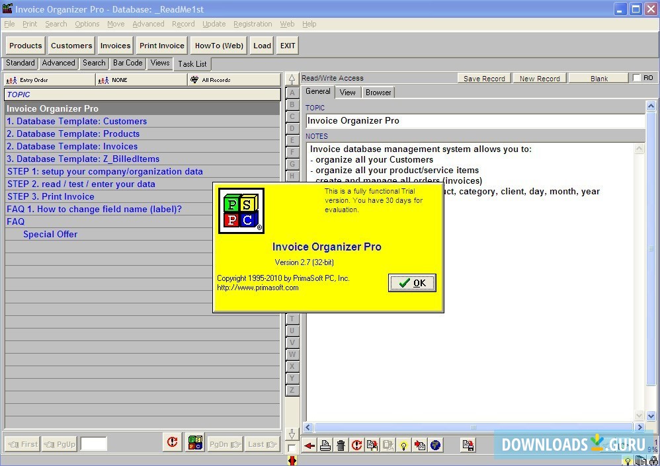The height and width of the screenshot is (466, 660).
Task: Click the PSPC blocks icon in left panel footer
Action: tap(195, 442)
